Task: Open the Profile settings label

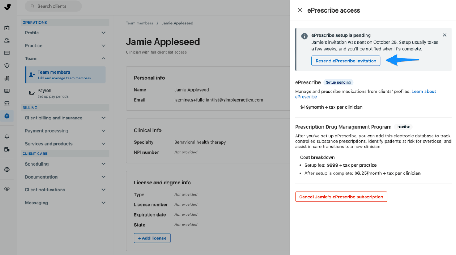Action: [32, 33]
